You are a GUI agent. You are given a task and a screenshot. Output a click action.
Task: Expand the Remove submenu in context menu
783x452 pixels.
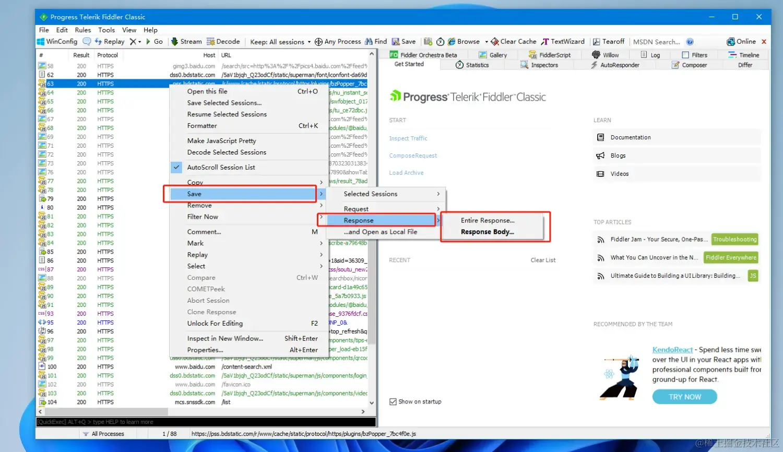pos(248,206)
